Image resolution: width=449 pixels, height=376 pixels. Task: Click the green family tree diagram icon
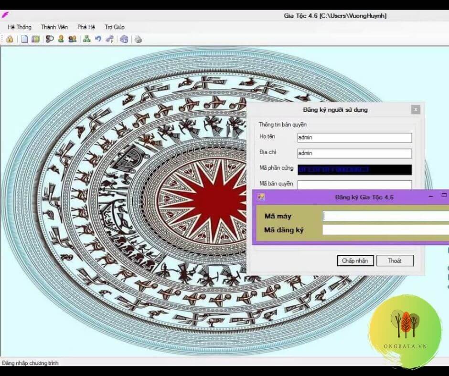[86, 39]
